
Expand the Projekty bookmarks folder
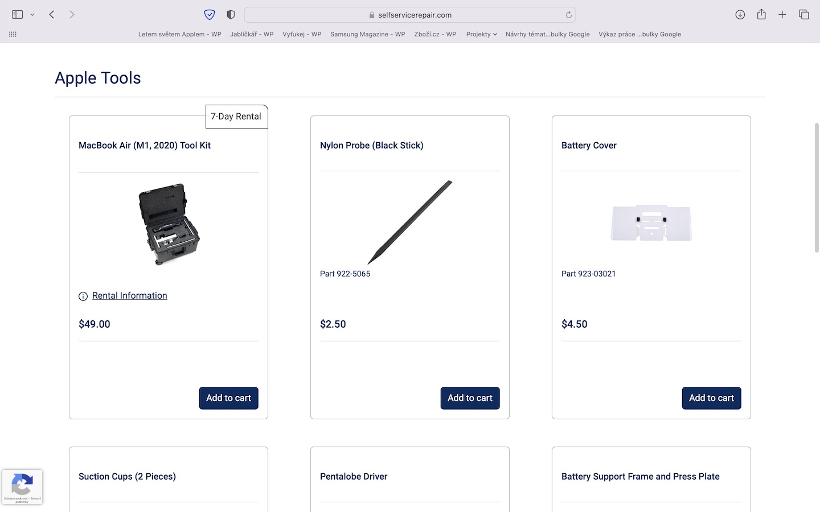(481, 34)
